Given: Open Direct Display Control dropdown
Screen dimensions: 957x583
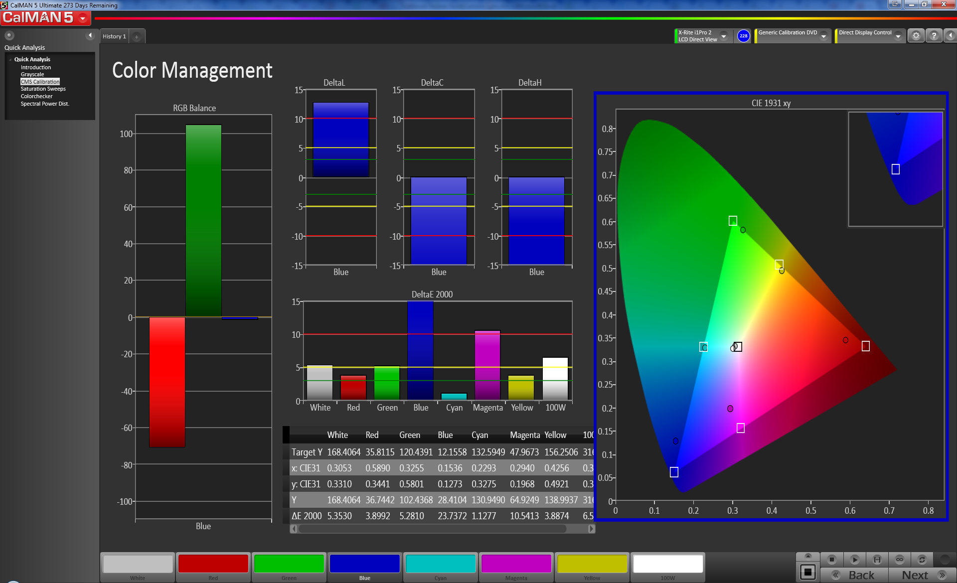Looking at the screenshot, I should [x=898, y=36].
